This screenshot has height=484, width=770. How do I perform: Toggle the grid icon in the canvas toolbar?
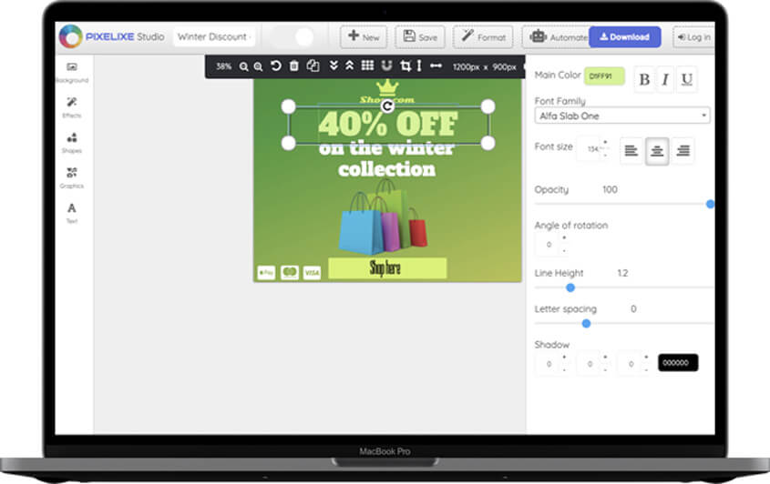[367, 66]
